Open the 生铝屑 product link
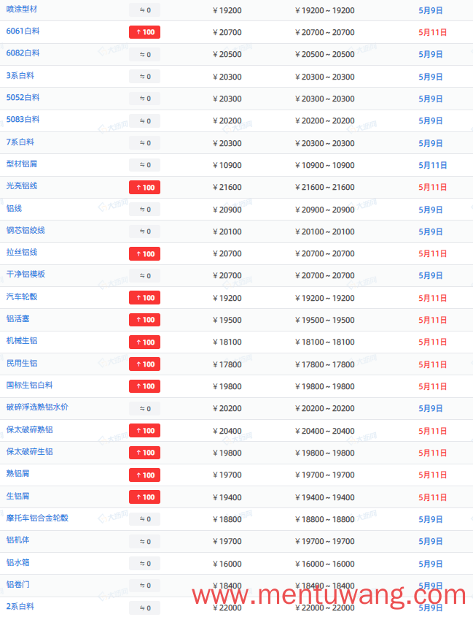 pos(17,497)
